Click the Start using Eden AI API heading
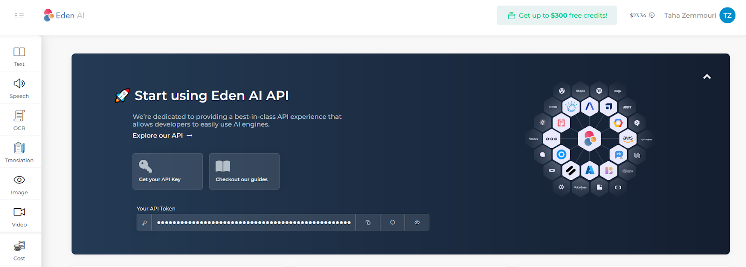Screen dimensions: 746x267 click(x=211, y=96)
